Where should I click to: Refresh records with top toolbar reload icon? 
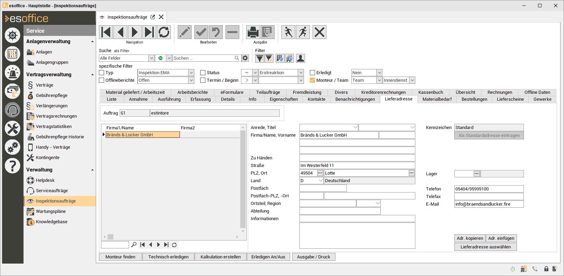tap(164, 32)
